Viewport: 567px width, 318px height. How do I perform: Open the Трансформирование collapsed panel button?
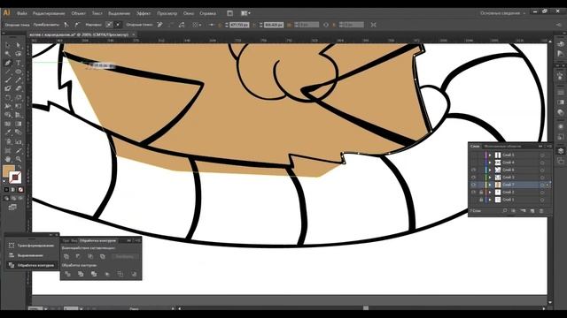pos(32,246)
